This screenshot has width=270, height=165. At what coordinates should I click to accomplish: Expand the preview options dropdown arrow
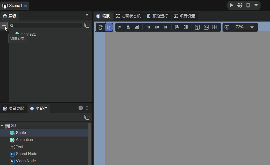(x=256, y=5)
